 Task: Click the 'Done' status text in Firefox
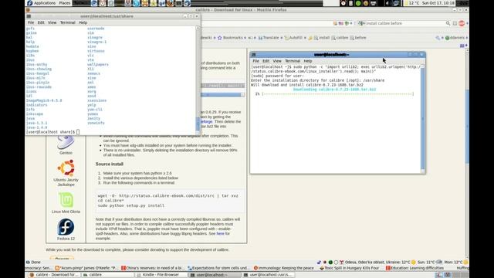pos(36,263)
